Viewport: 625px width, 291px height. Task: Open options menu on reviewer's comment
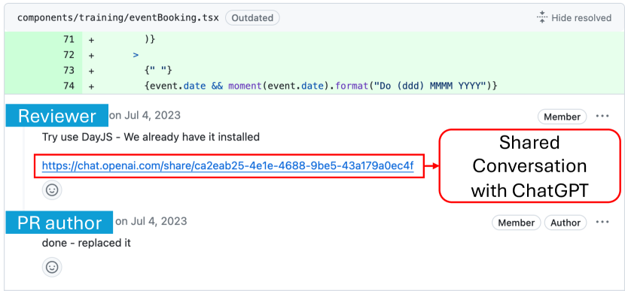pos(602,117)
